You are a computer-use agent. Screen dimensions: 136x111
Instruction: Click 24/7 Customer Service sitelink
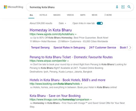[x=102, y=47]
